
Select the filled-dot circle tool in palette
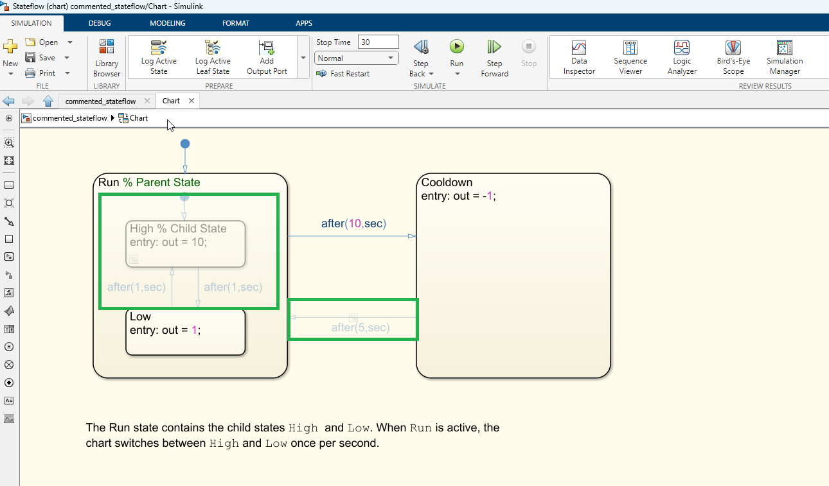point(9,383)
